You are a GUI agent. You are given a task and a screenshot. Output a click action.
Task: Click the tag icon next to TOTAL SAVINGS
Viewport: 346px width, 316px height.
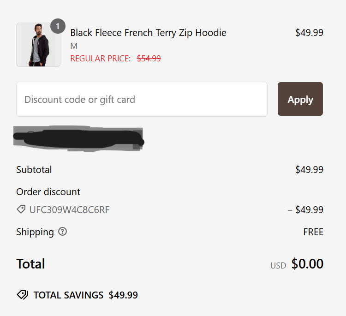22,295
